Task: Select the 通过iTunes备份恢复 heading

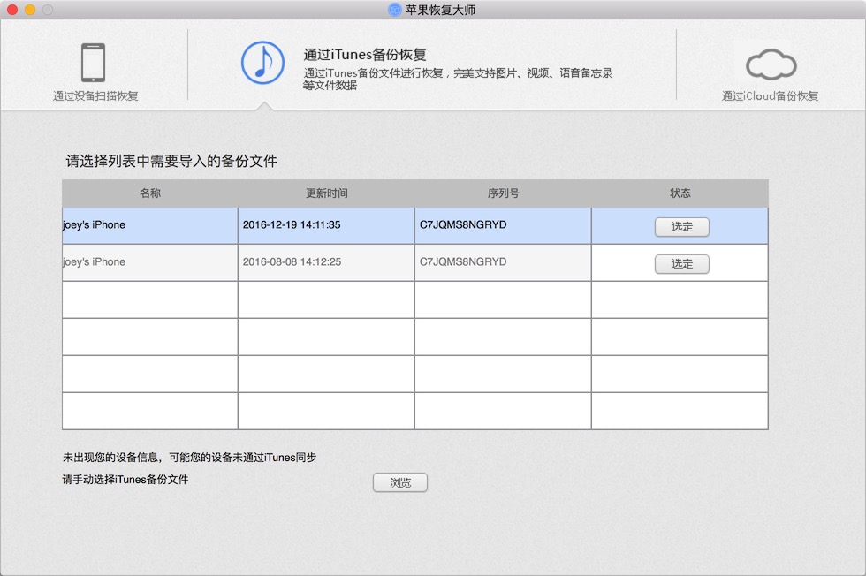Action: [365, 55]
